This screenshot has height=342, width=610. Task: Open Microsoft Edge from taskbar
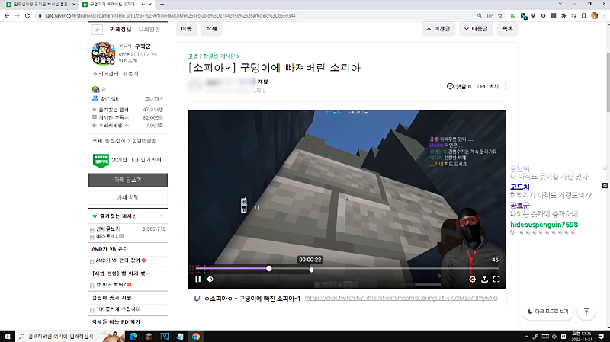tap(133, 337)
